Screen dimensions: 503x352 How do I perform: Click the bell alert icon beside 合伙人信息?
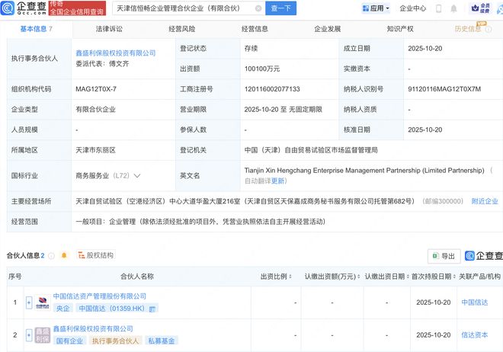coord(64,255)
